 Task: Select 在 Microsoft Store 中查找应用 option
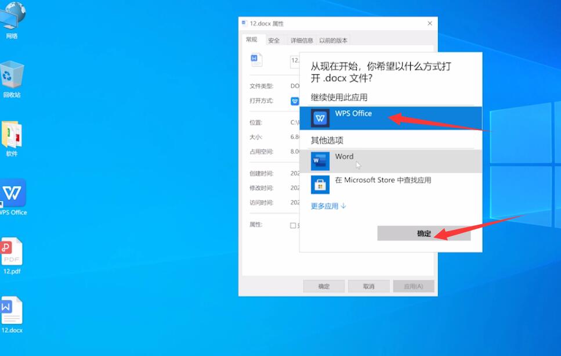click(x=390, y=185)
